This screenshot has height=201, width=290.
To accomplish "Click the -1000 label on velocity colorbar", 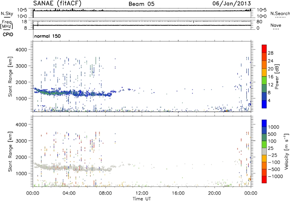I will tap(275, 176).
